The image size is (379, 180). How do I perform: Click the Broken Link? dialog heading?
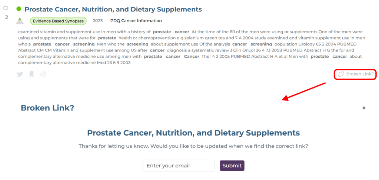[47, 108]
